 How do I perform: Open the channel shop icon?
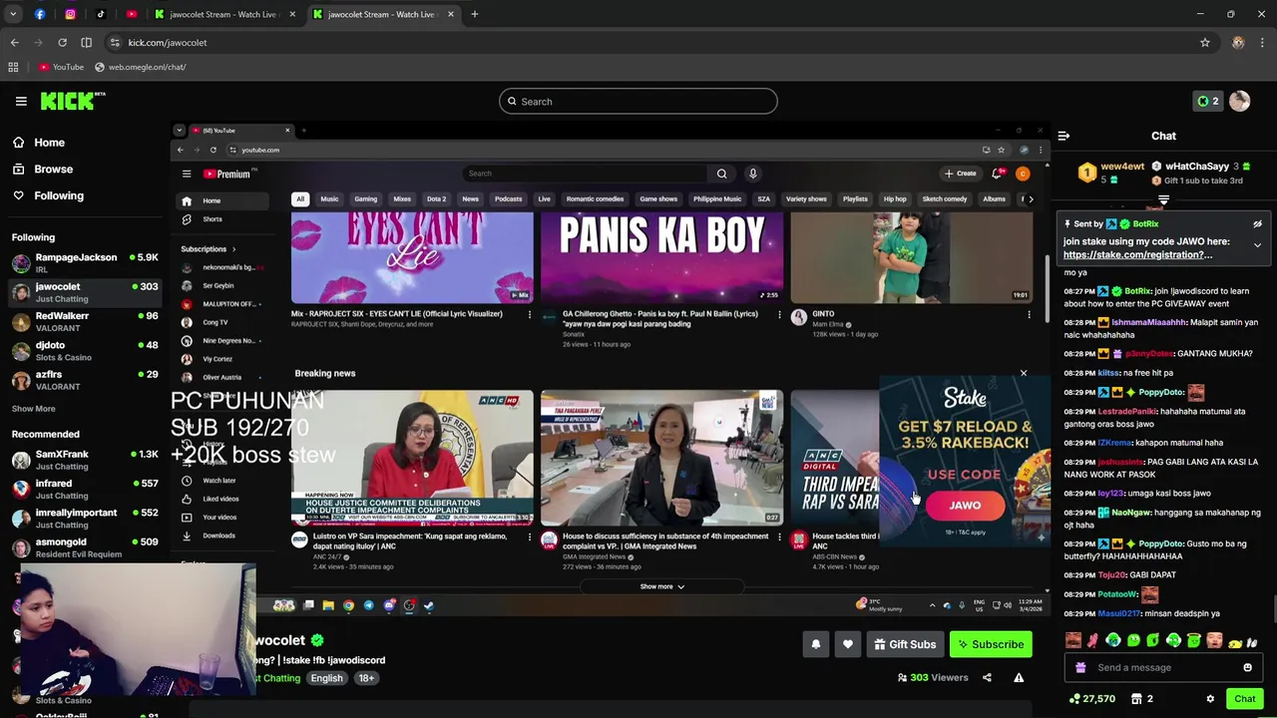pyautogui.click(x=1142, y=699)
